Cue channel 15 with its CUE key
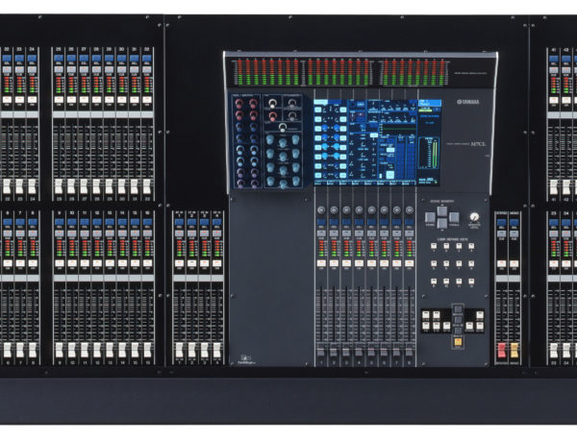Image resolution: width=577 pixels, height=442 pixels. tap(135, 233)
